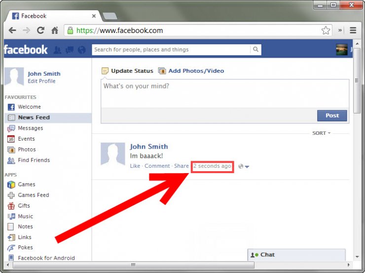Open Notes app icon
Screen dimensions: 365x273
[11, 227]
